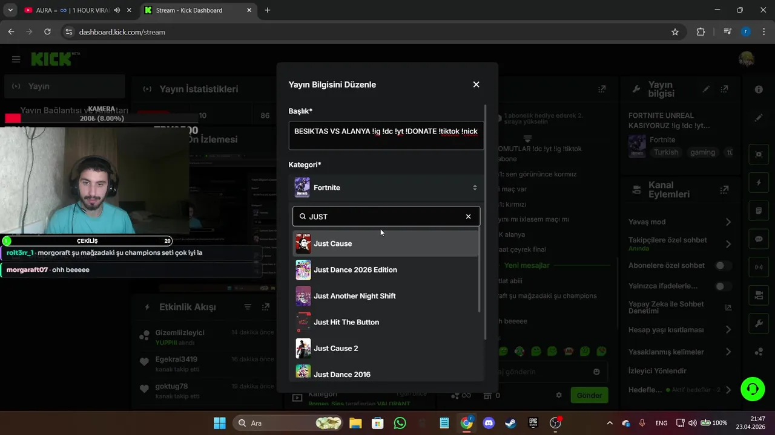This screenshot has height=435, width=775.
Task: Click Gönder to send chat message
Action: point(589,395)
